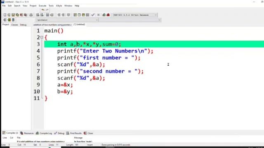
Task: Click the code line printf("Enter Two Numbers\n")
Action: 105,51
